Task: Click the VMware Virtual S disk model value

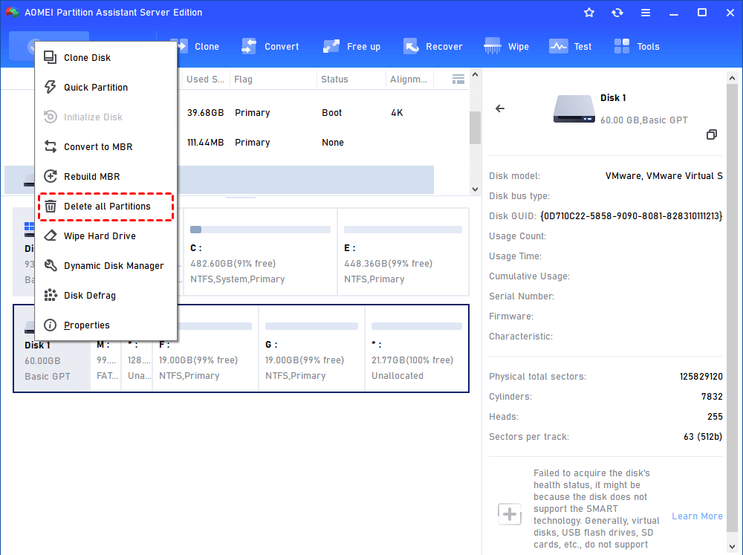Action: pos(663,176)
